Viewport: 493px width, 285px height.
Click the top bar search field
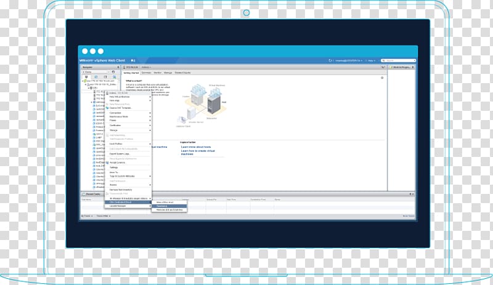tap(398, 61)
